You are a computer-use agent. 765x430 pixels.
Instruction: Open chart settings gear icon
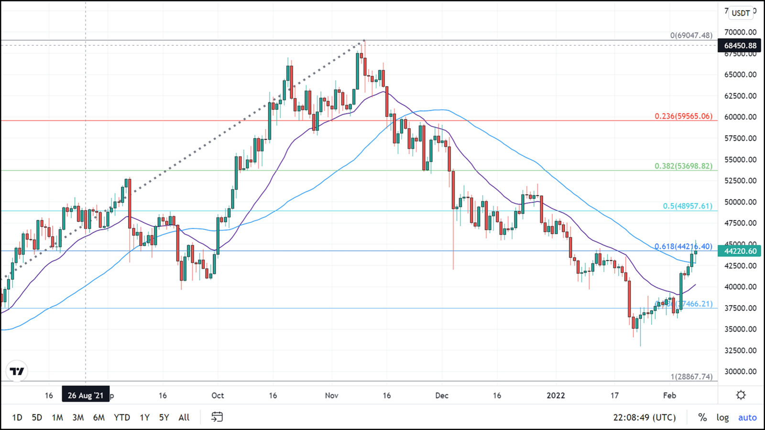(741, 395)
